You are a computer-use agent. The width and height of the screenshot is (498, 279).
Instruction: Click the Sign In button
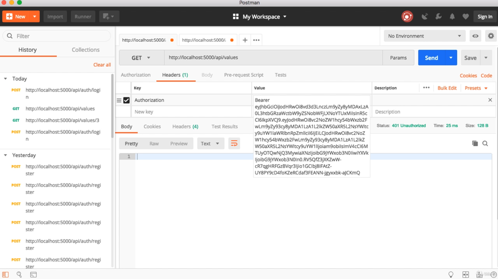(485, 16)
